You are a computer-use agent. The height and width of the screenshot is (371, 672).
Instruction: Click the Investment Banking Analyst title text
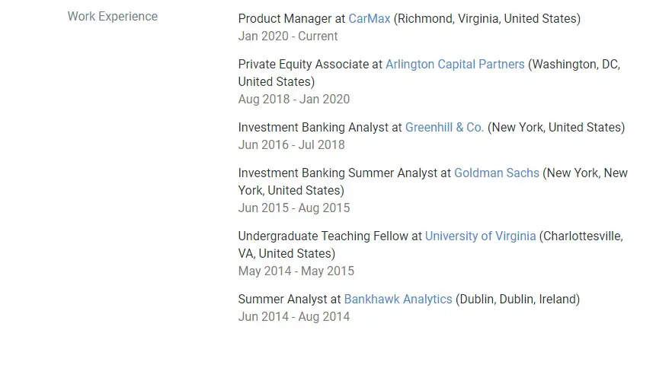tap(313, 128)
